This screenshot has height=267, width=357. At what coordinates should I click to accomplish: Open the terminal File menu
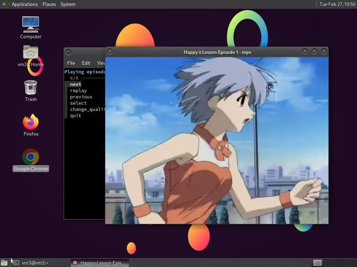click(x=71, y=63)
